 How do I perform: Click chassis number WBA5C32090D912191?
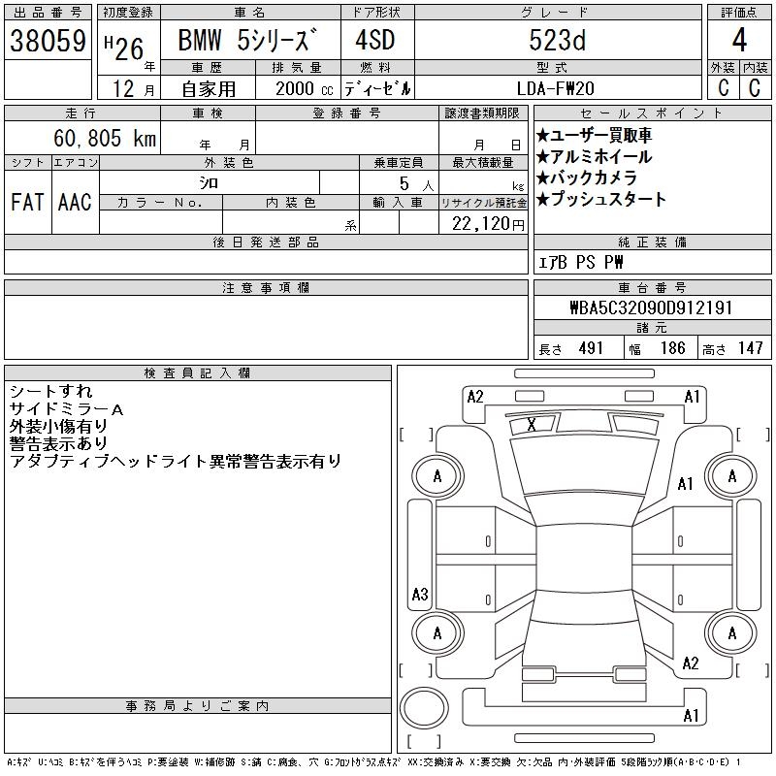(x=651, y=308)
